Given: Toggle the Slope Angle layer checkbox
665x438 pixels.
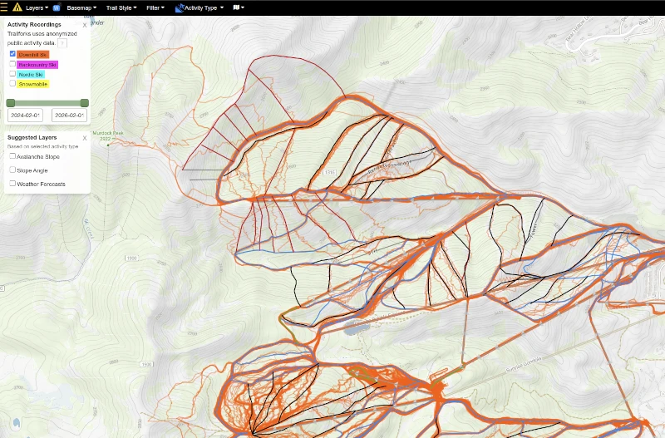Looking at the screenshot, I should tap(12, 170).
